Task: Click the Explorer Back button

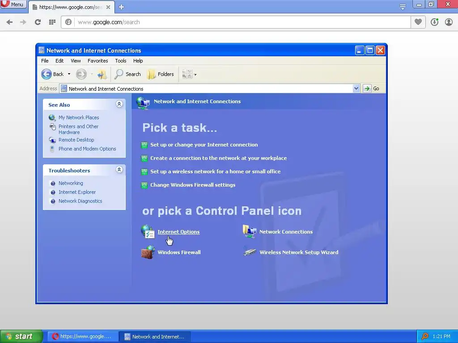Action: click(x=52, y=74)
